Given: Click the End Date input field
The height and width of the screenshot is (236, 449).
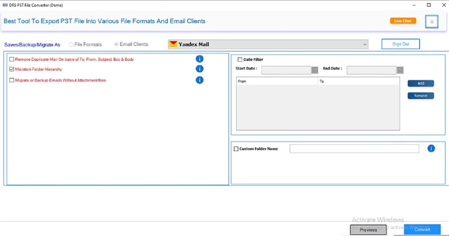Looking at the screenshot, I should (x=371, y=70).
